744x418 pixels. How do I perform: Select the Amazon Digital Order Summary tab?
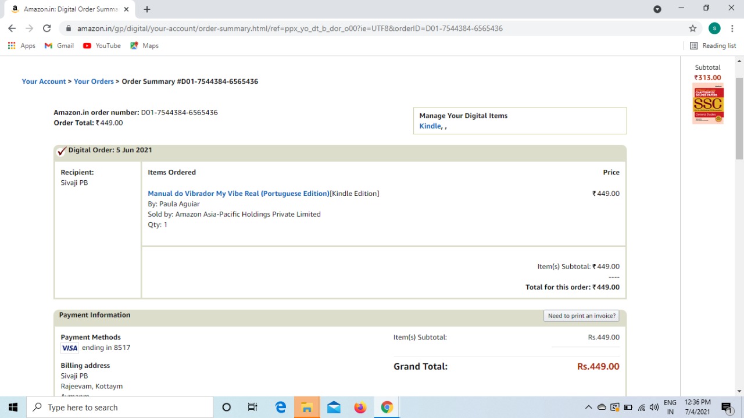coord(70,9)
